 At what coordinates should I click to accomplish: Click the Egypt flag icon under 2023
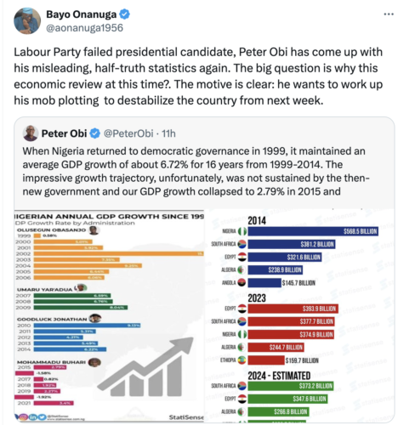(242, 309)
